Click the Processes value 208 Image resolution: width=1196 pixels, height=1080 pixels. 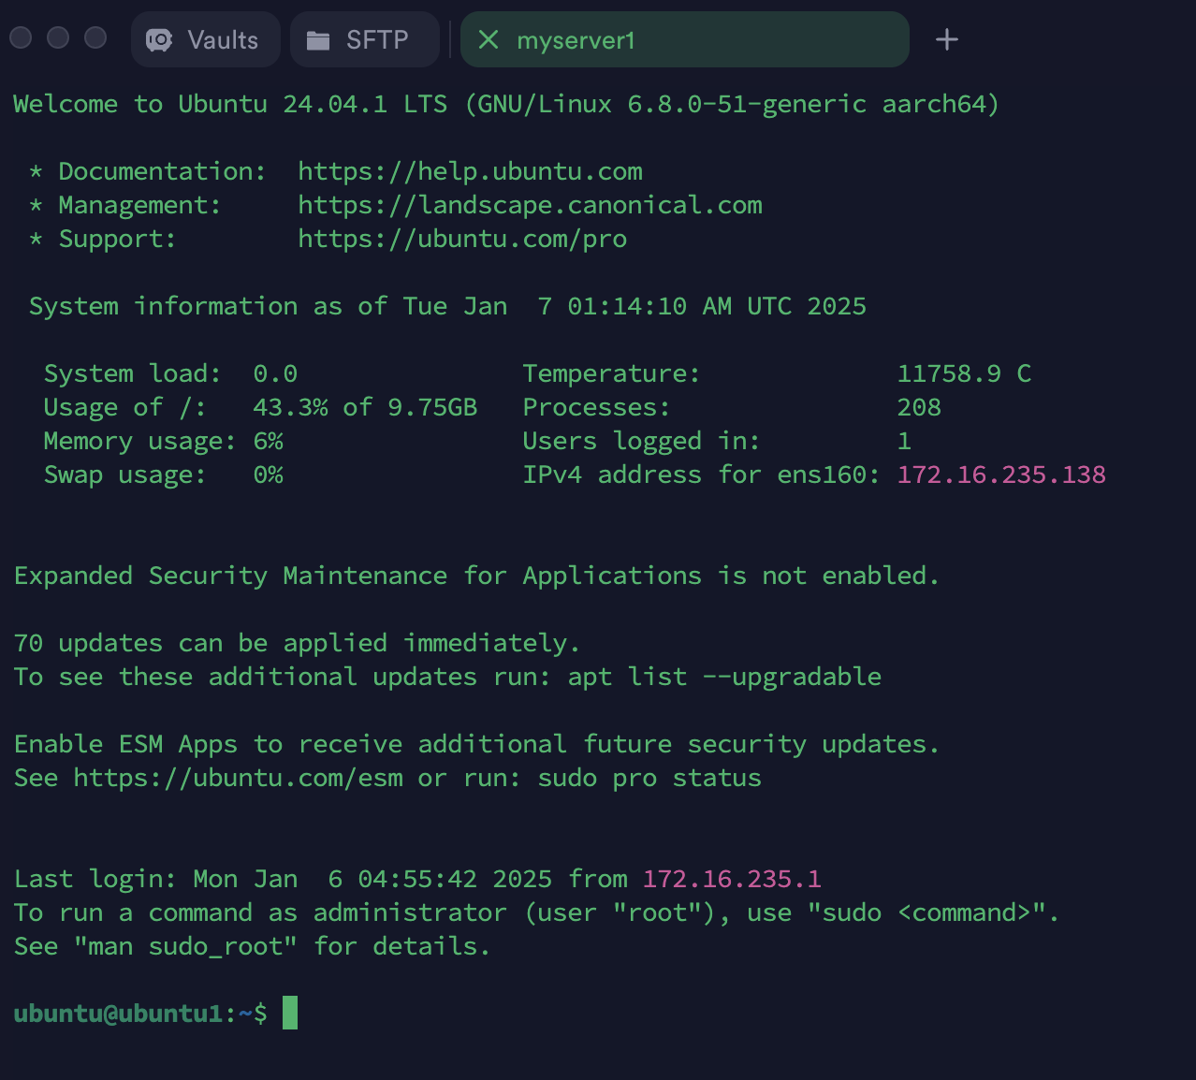[919, 407]
